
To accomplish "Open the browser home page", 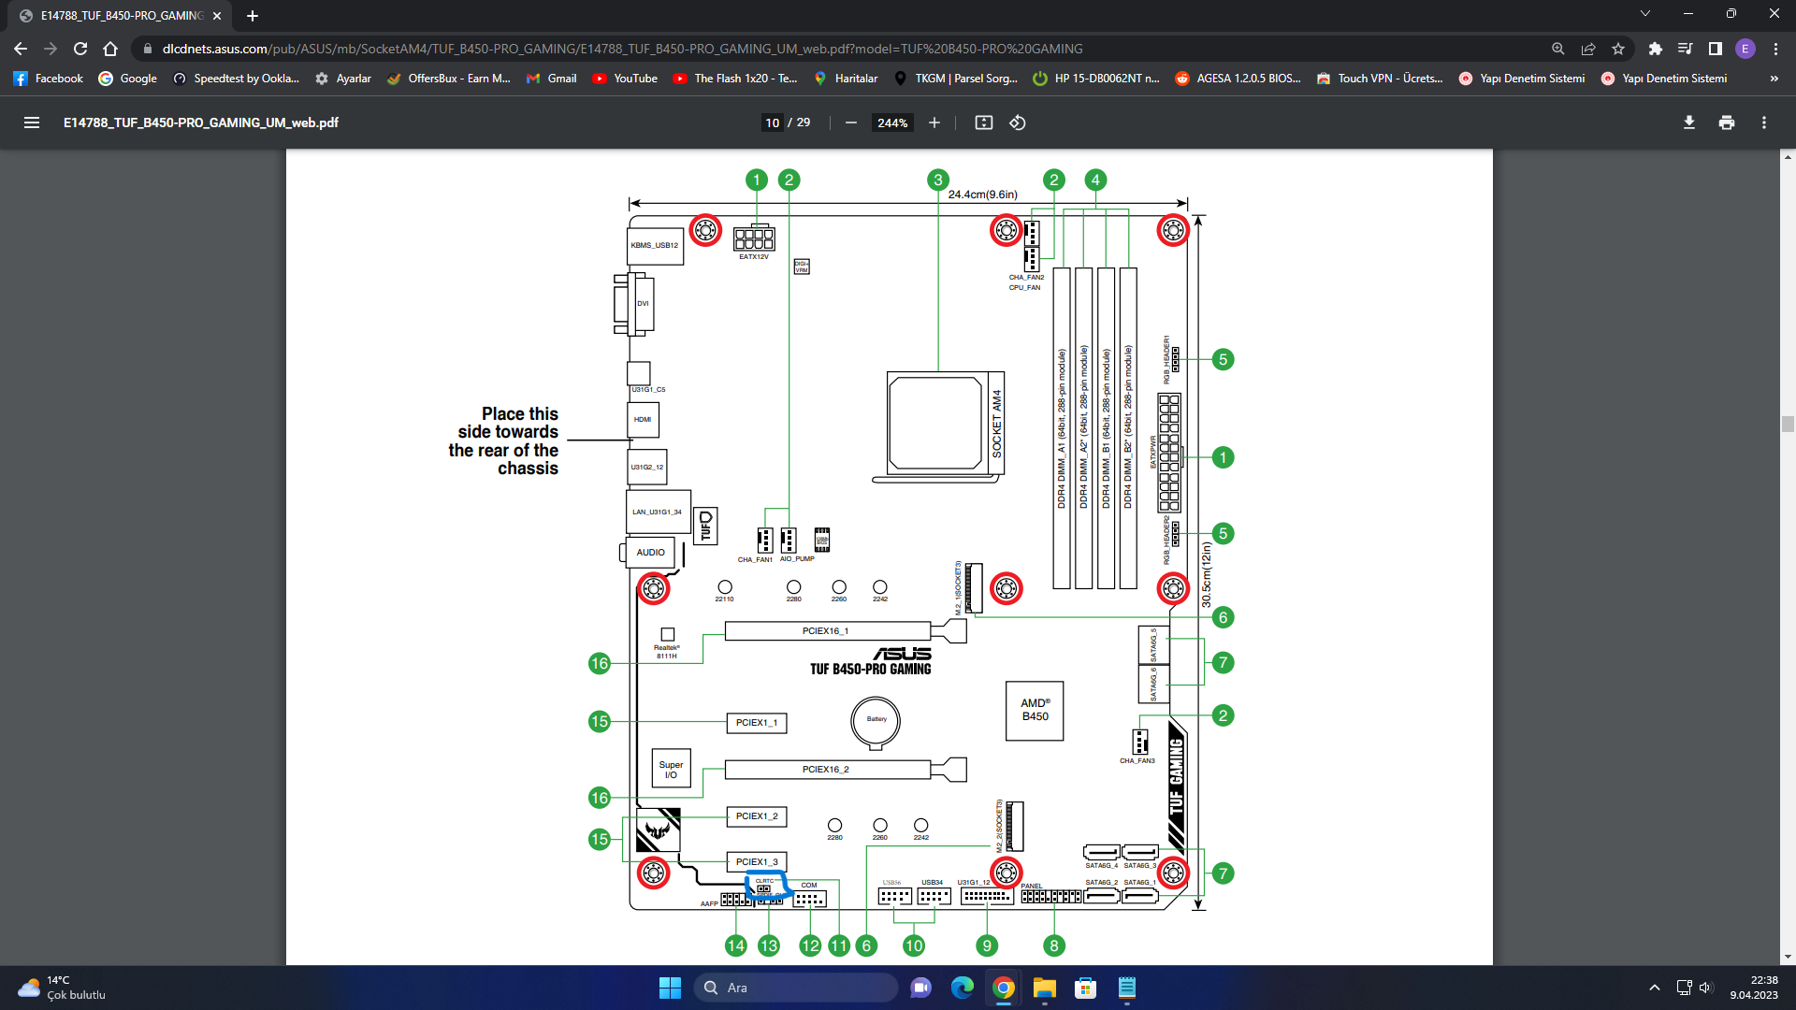I will 110,49.
